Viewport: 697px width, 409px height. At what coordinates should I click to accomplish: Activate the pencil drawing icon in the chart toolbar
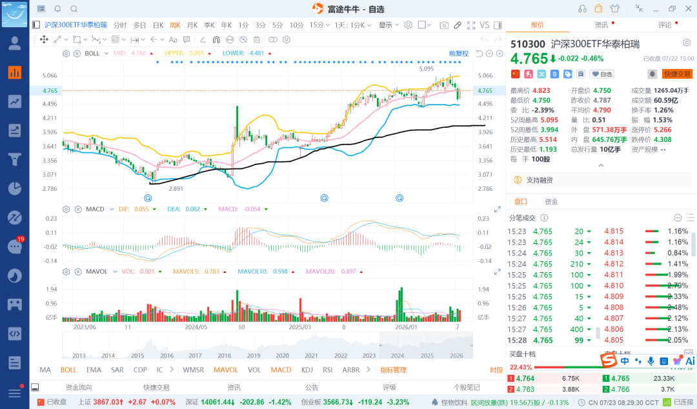click(458, 25)
